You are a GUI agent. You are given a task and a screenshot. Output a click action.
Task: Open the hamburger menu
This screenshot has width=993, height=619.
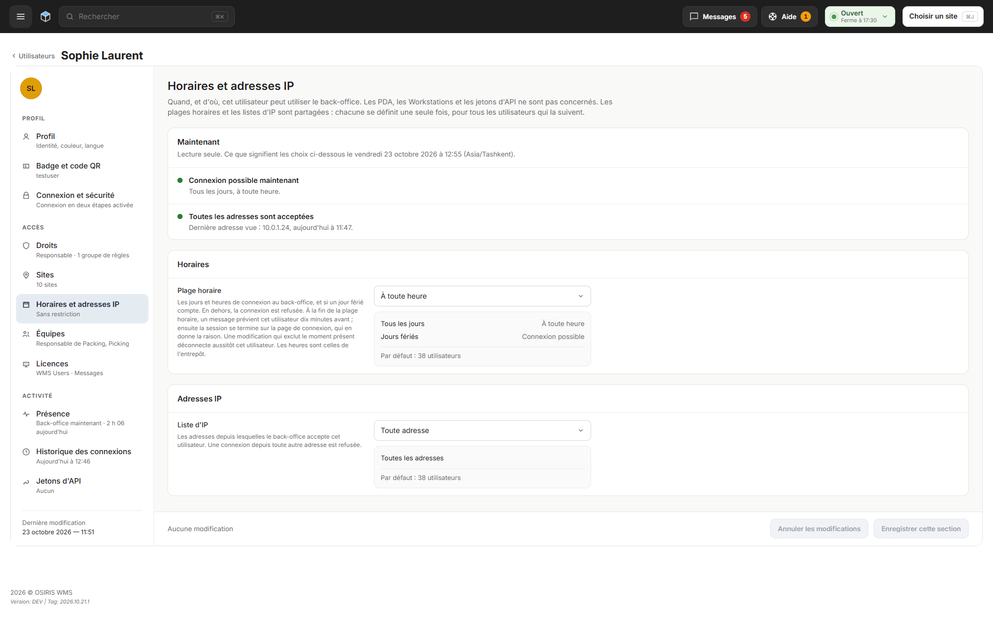[x=21, y=17]
